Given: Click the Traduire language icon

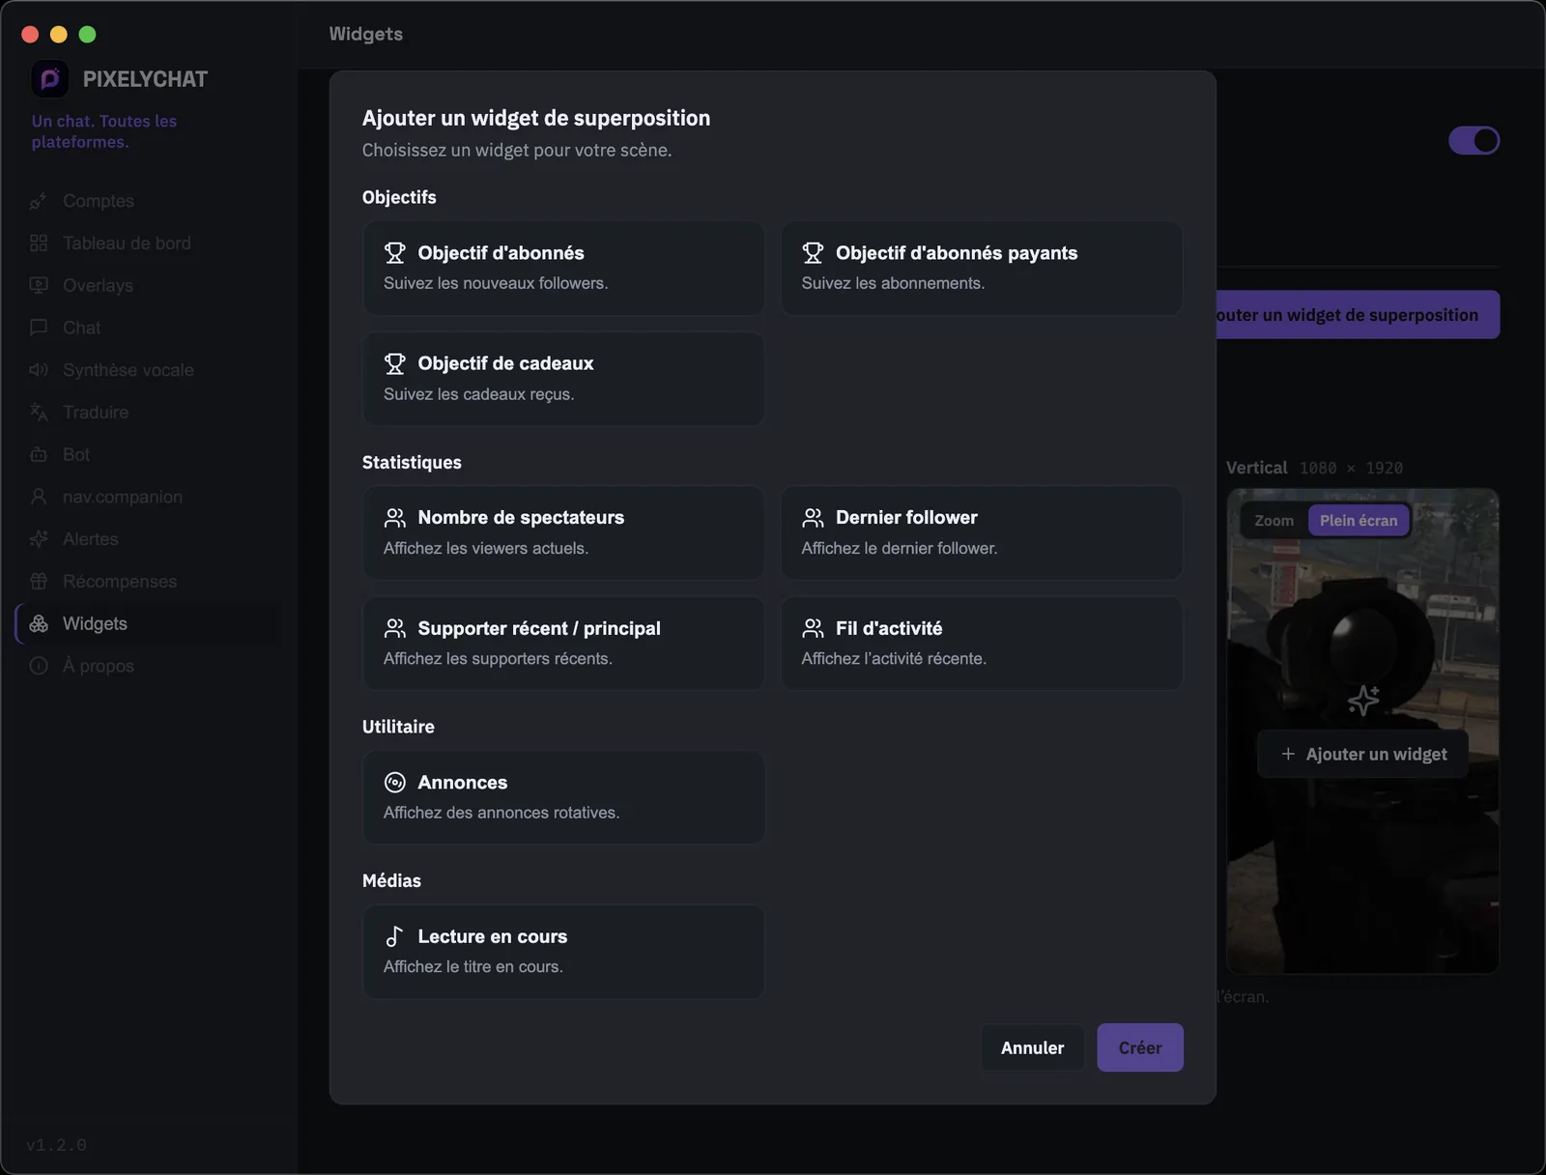Looking at the screenshot, I should [39, 413].
